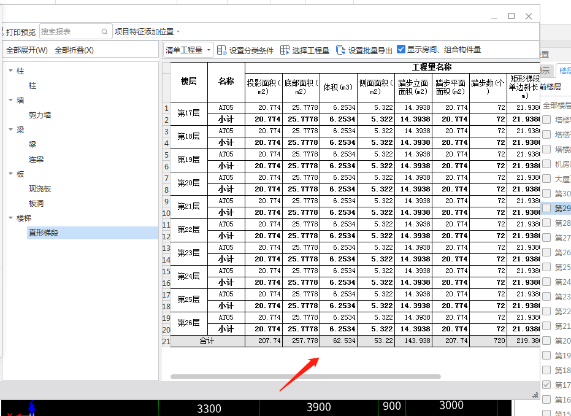Click the 楼层 column header
Image resolution: width=571 pixels, height=416 pixels.
click(x=189, y=82)
